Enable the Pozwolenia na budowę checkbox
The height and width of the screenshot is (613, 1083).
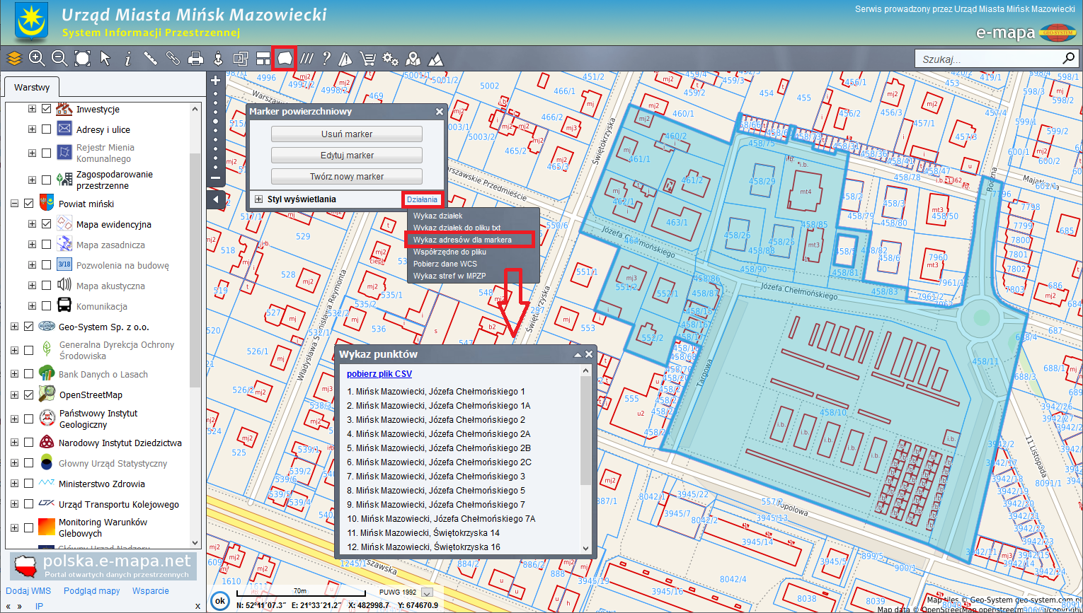(x=47, y=265)
